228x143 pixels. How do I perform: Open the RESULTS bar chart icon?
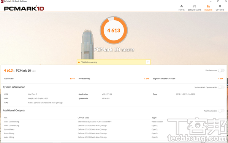(208, 6)
